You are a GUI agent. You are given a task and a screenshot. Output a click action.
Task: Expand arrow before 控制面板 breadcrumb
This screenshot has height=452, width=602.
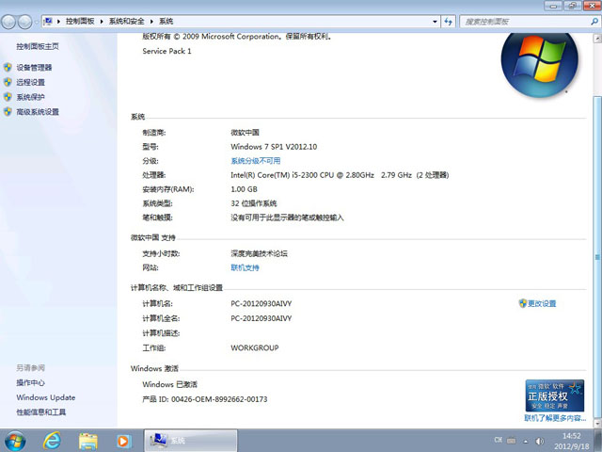click(58, 21)
